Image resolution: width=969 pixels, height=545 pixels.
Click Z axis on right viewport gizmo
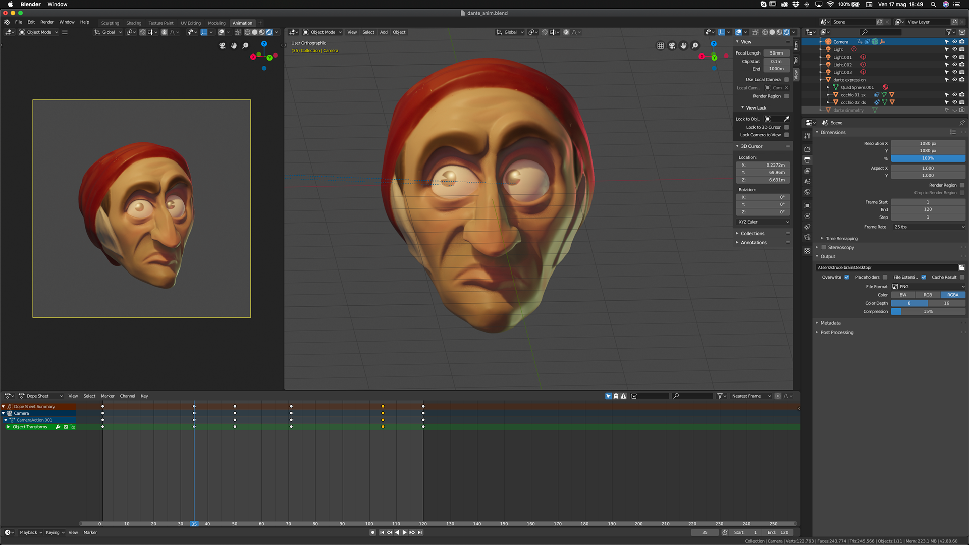[x=714, y=44]
